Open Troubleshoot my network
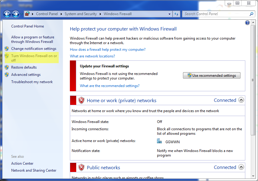 point(32,82)
